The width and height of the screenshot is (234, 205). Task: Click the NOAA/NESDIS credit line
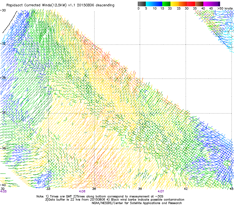coord(137,203)
